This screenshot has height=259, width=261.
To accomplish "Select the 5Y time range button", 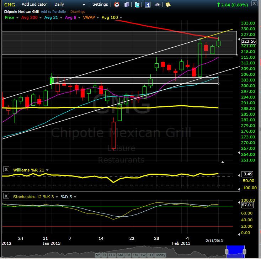I will point(98,255).
